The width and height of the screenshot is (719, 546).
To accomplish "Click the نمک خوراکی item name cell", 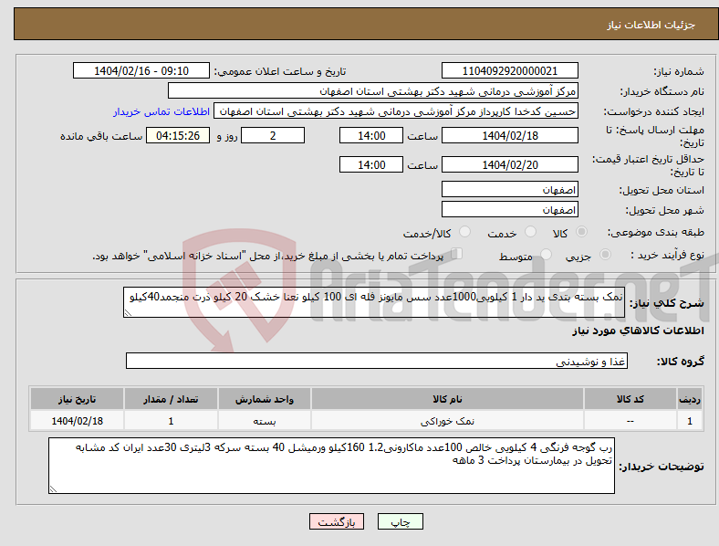I will click(447, 421).
